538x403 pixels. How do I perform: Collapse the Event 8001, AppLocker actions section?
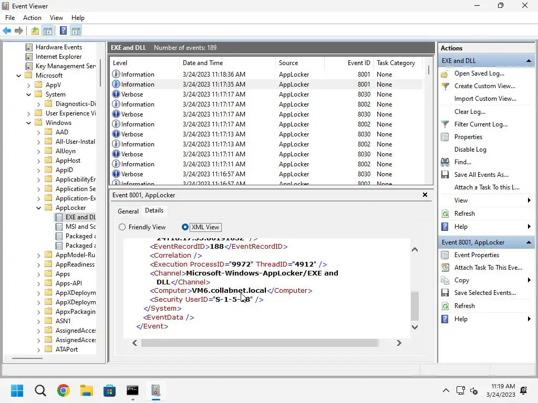click(x=529, y=242)
